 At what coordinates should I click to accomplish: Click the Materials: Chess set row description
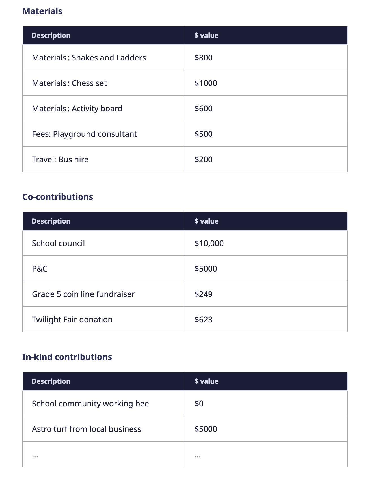click(x=70, y=83)
